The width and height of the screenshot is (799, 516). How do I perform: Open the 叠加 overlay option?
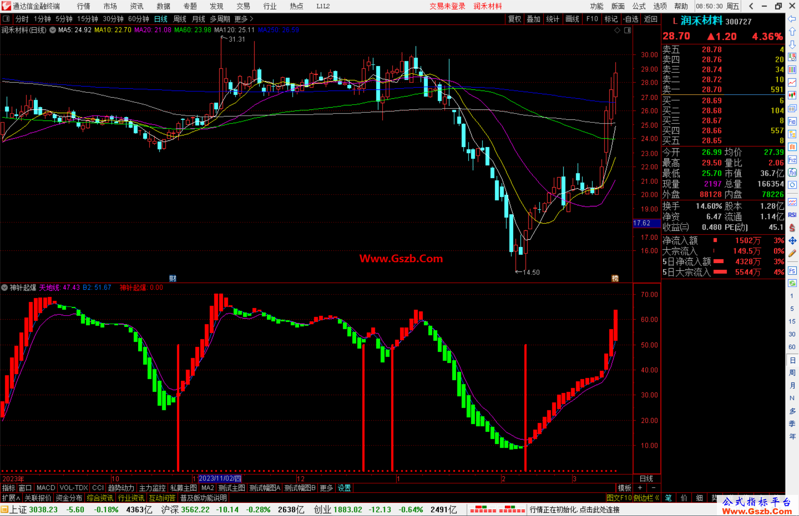coord(533,19)
